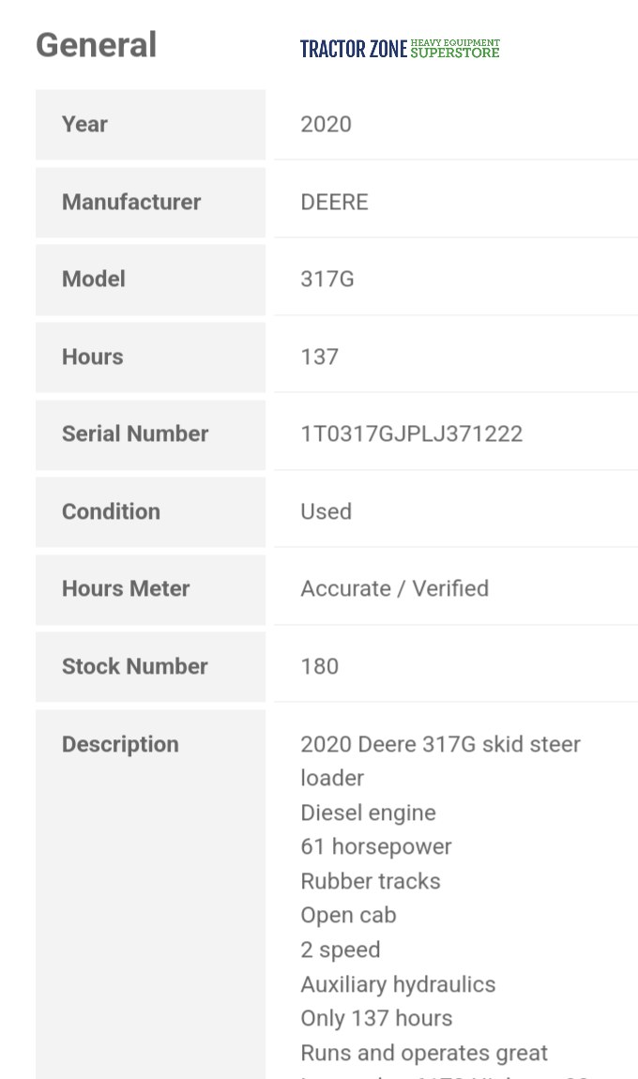
Task: Click the Accurate / Verified value
Action: coord(394,588)
